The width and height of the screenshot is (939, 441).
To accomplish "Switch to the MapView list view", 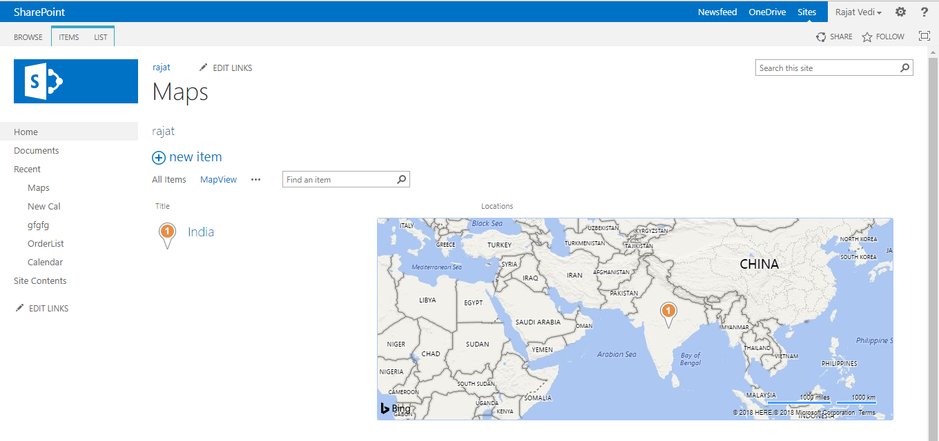I will tap(218, 179).
